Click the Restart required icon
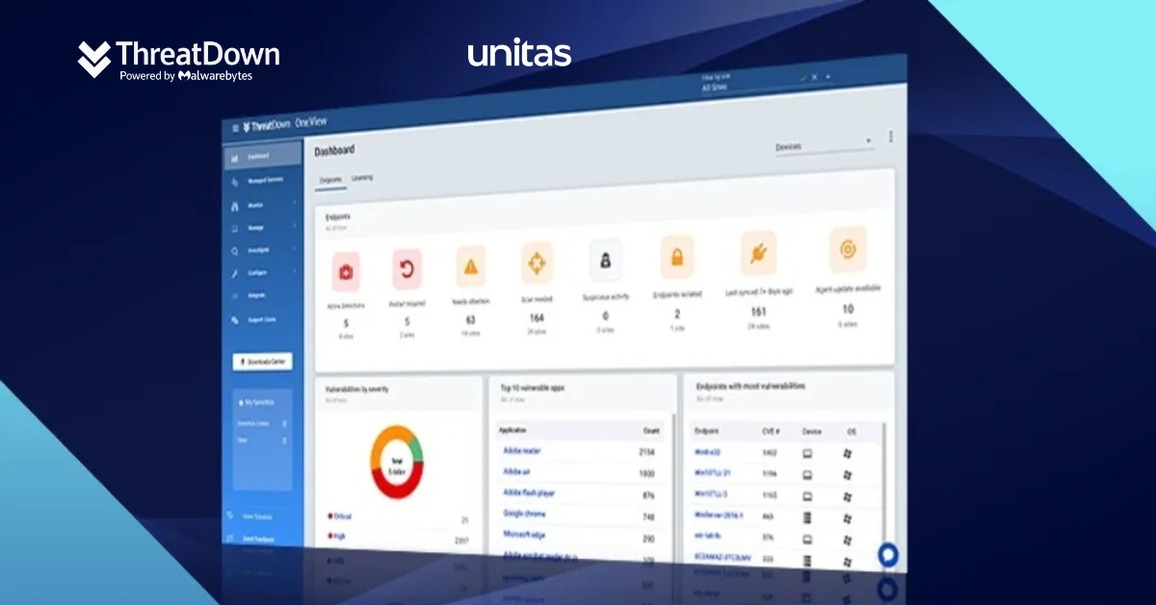The width and height of the screenshot is (1156, 605). tap(407, 270)
